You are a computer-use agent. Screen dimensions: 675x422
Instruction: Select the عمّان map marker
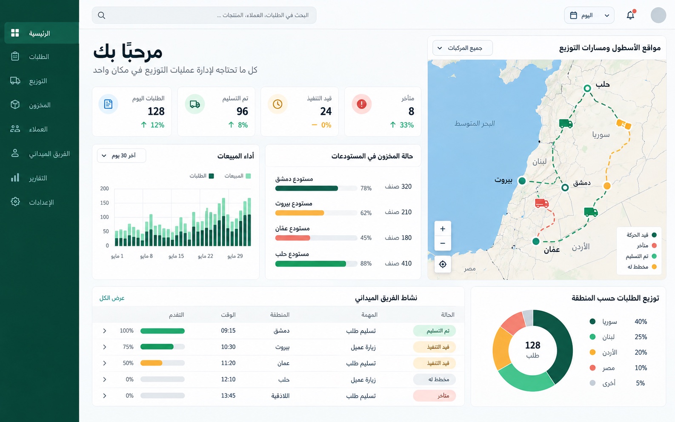536,241
